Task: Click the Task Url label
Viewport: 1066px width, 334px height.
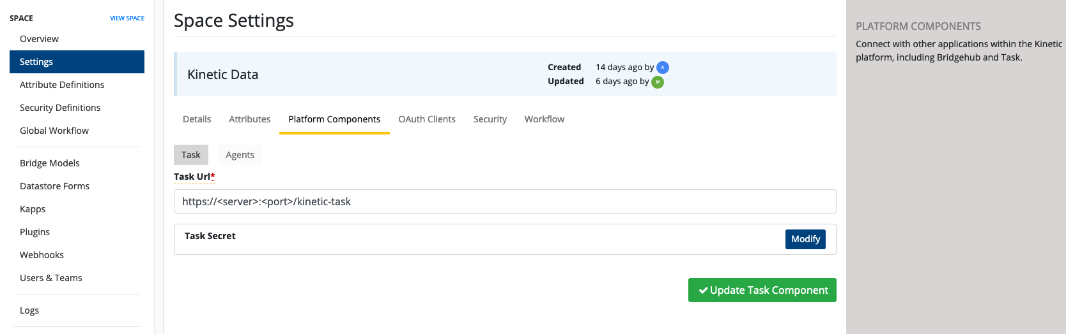Action: [194, 177]
